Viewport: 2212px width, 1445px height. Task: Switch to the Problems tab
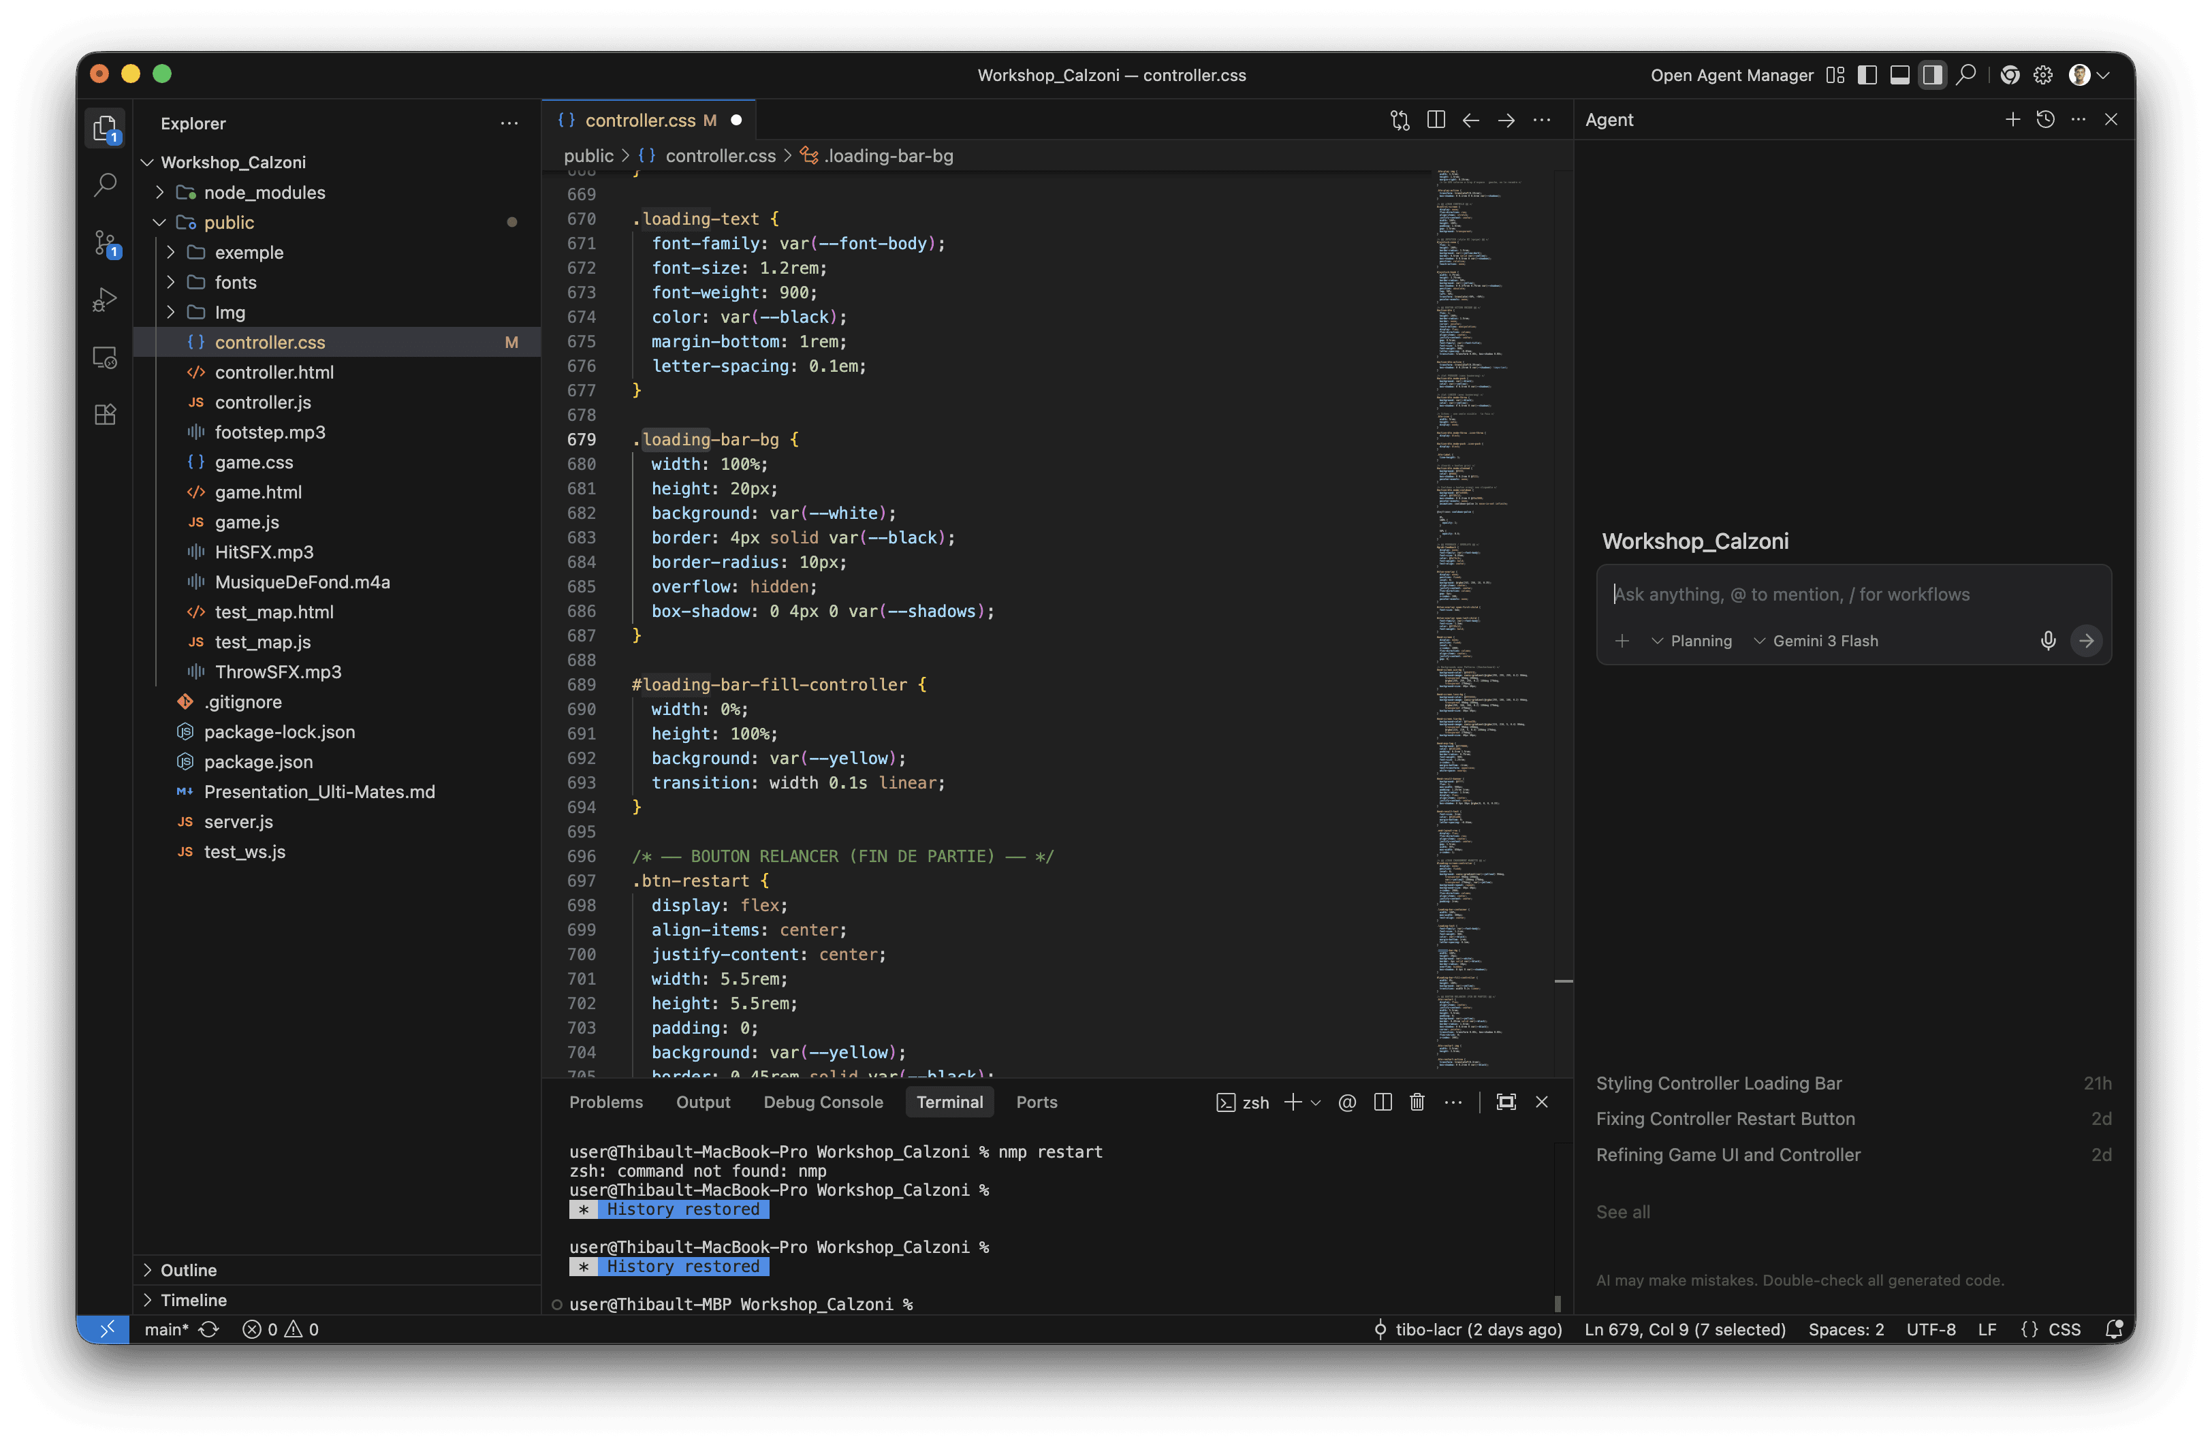coord(606,1102)
